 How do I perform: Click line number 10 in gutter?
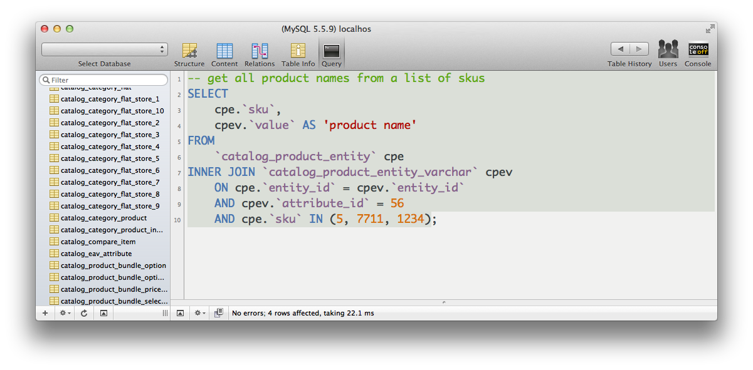pos(177,220)
